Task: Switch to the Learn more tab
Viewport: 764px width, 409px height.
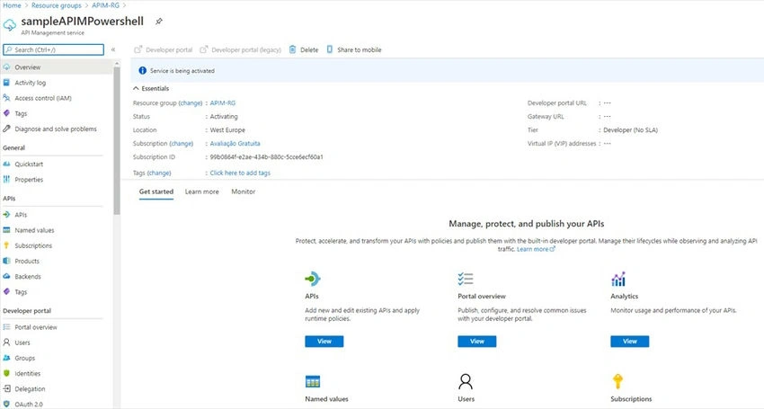Action: pyautogui.click(x=201, y=191)
